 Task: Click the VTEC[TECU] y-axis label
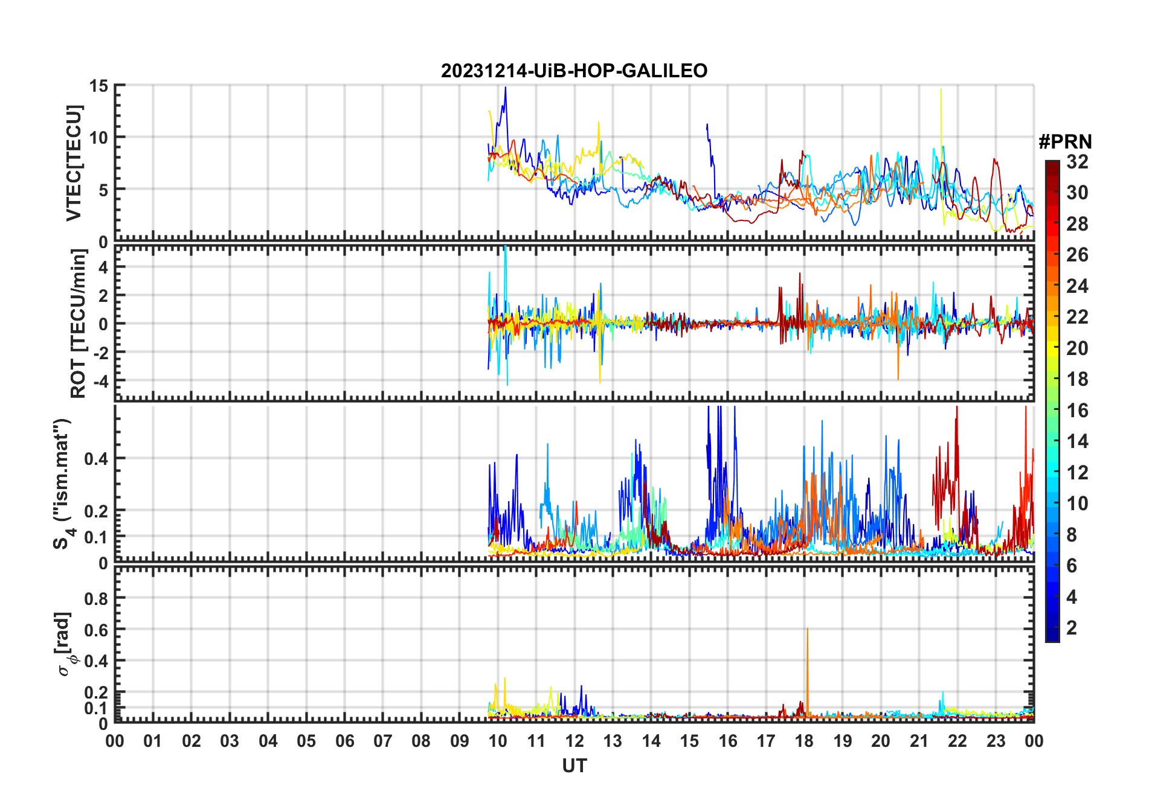tap(74, 163)
